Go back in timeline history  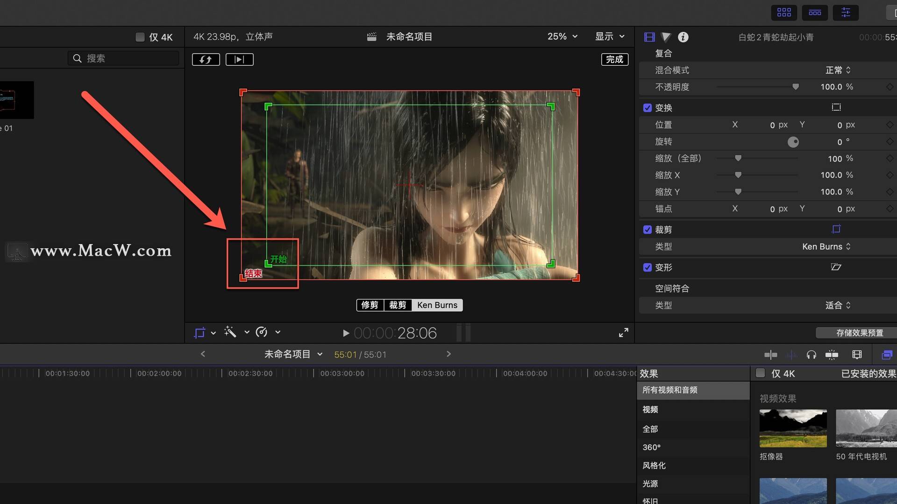(x=203, y=354)
